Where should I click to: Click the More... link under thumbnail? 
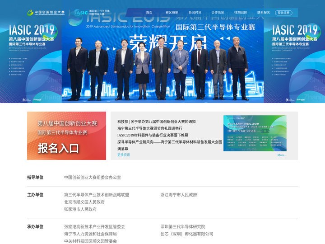click(282, 155)
